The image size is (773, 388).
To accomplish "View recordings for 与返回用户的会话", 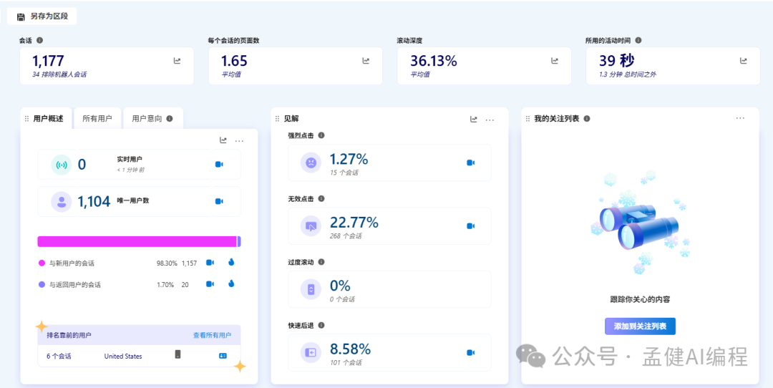I will [x=210, y=284].
